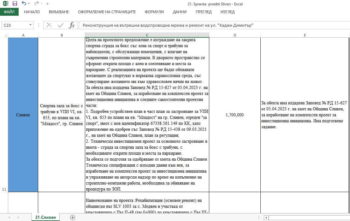Viewport: 350px width, 221px height.
Task: Select column D header
Action: (x=235, y=35)
